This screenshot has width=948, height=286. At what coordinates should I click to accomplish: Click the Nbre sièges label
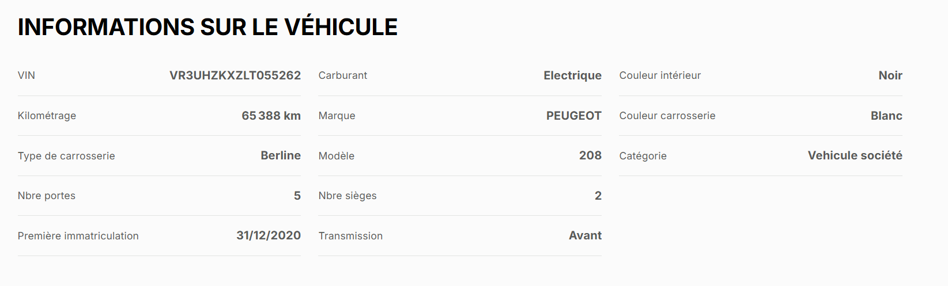[348, 196]
